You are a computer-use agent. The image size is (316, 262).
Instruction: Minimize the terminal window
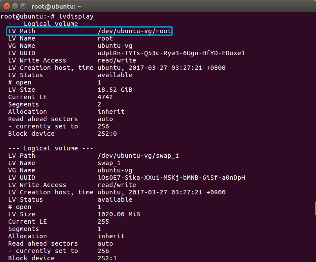click(x=14, y=6)
